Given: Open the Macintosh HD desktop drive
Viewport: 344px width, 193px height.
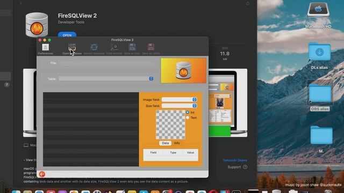Looking at the screenshot, I should (318, 10).
